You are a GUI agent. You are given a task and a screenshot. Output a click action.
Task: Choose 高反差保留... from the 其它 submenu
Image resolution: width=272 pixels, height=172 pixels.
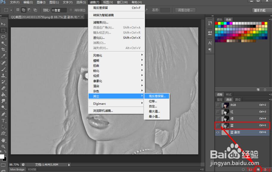pyautogui.click(x=159, y=96)
